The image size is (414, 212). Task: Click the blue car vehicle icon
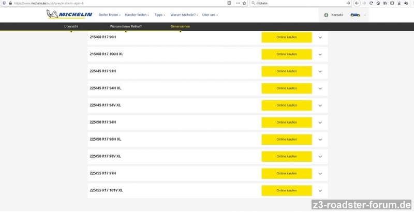(355, 14)
